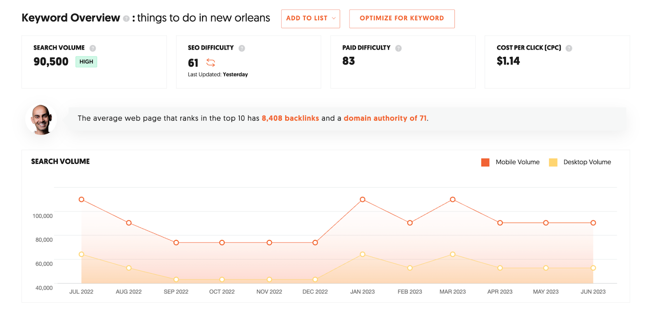Click the $1.14 cost per click value
651x311 pixels.
tap(508, 61)
